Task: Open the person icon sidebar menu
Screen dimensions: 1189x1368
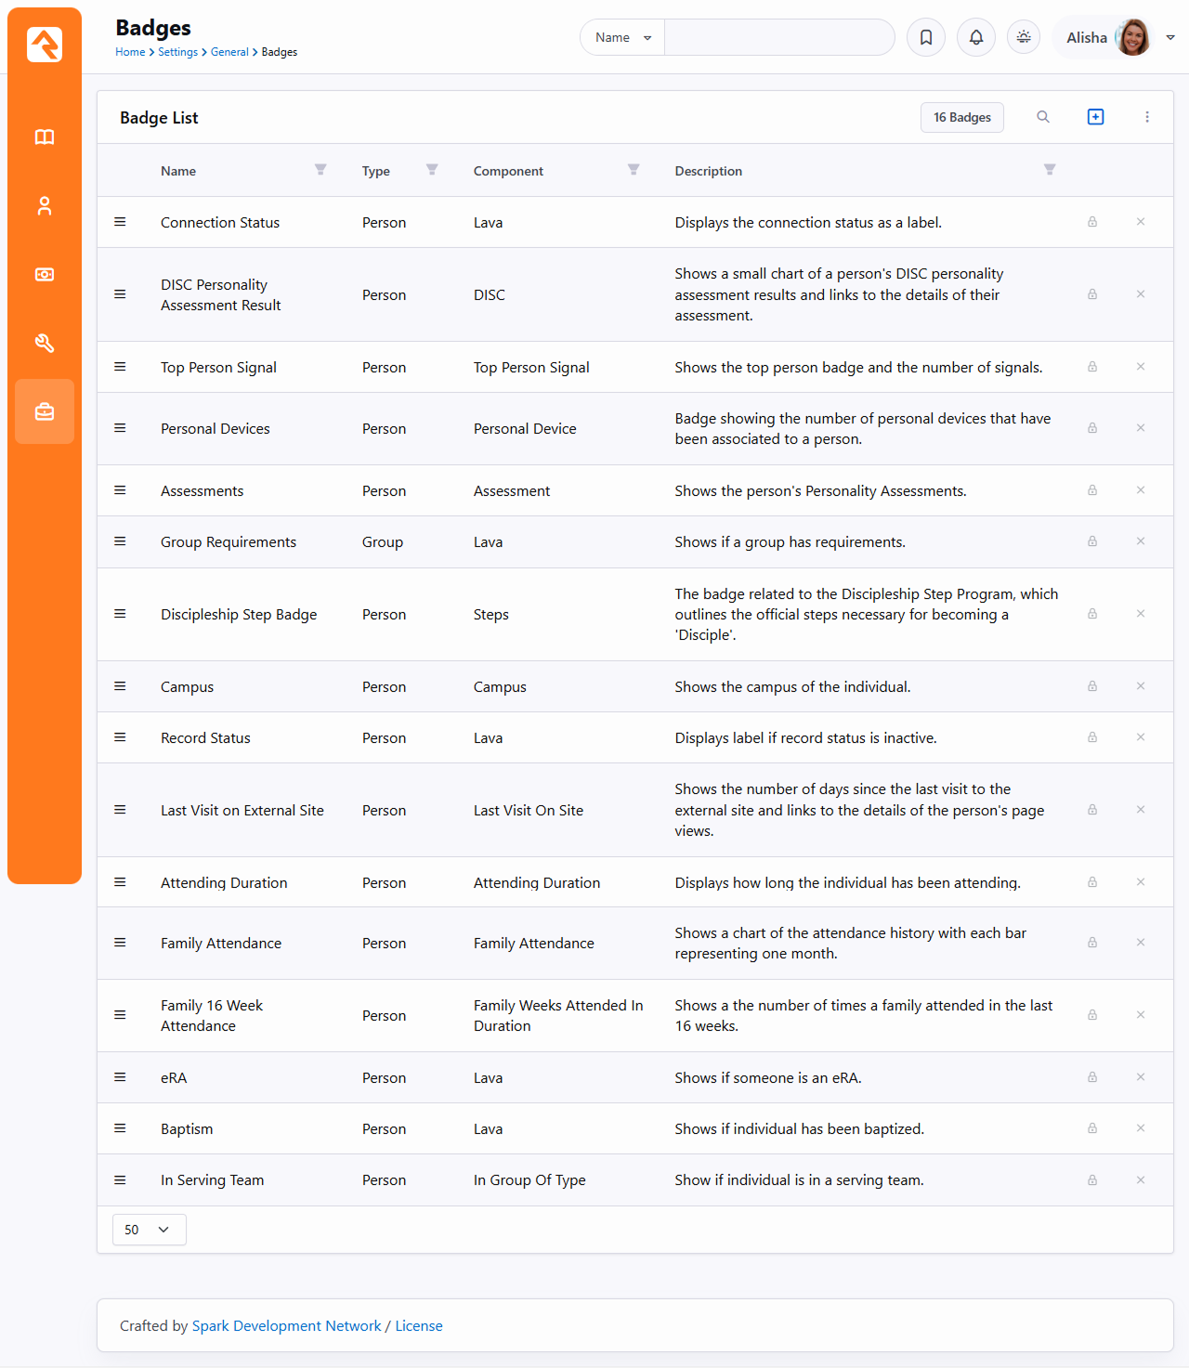Action: pyautogui.click(x=44, y=206)
